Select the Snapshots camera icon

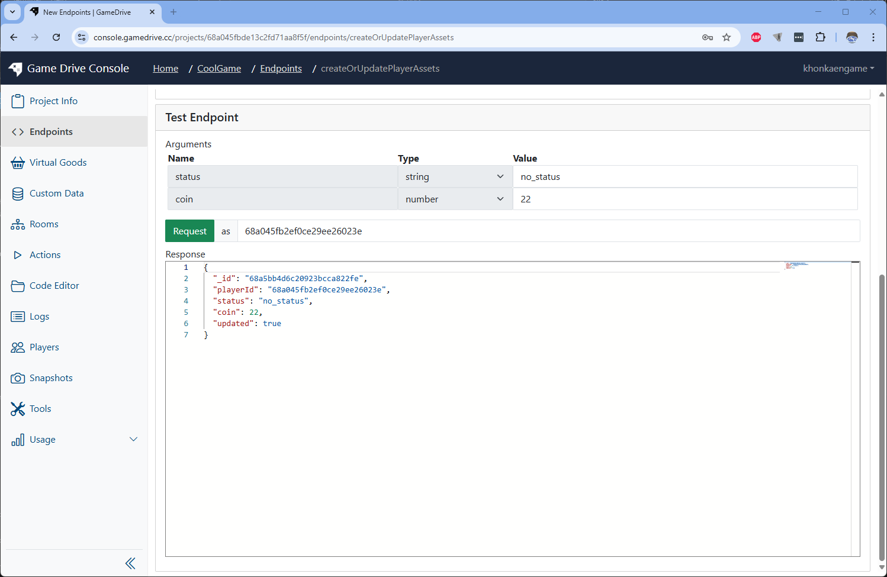coord(18,378)
